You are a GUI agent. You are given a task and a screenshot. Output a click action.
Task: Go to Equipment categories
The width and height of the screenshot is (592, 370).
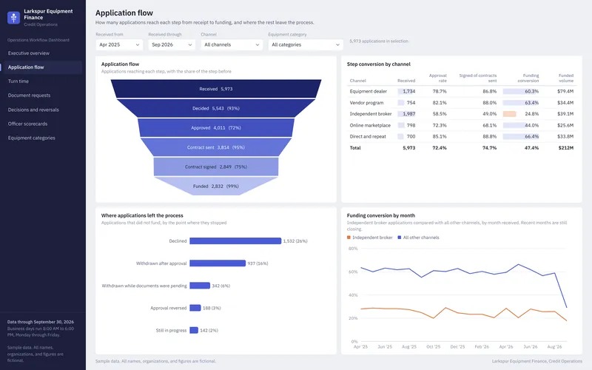pyautogui.click(x=31, y=138)
